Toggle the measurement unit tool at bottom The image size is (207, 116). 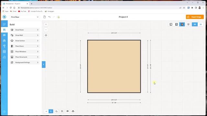tap(46, 111)
